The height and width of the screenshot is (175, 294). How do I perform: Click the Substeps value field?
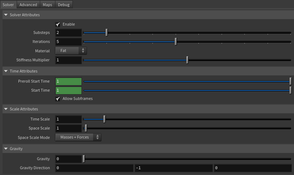coord(68,33)
